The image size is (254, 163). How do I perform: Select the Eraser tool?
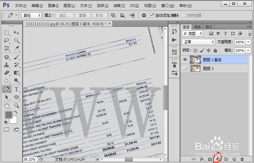pos(7,73)
